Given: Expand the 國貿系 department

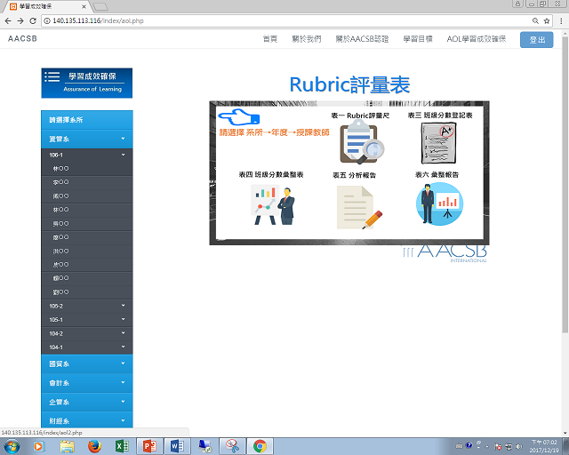Looking at the screenshot, I should click(87, 364).
